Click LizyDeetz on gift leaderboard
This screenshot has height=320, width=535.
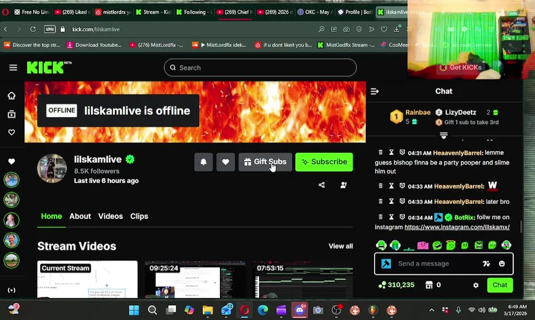coord(460,112)
